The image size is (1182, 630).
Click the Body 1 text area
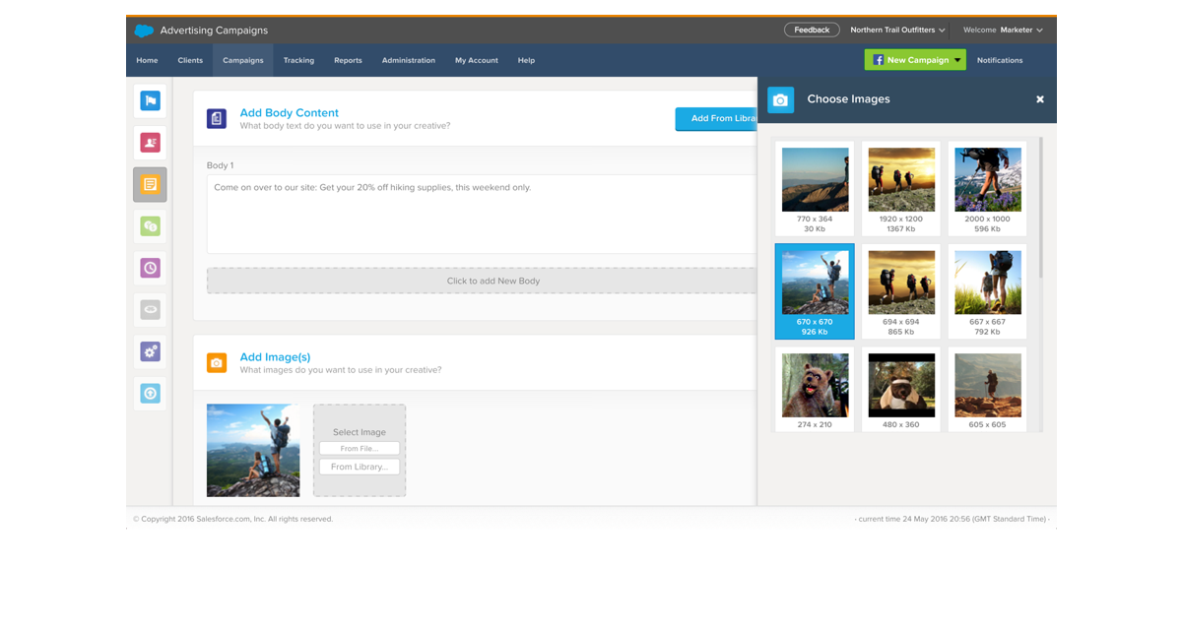(x=483, y=214)
